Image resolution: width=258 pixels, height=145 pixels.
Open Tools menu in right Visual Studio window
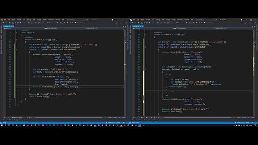pos(173,20)
